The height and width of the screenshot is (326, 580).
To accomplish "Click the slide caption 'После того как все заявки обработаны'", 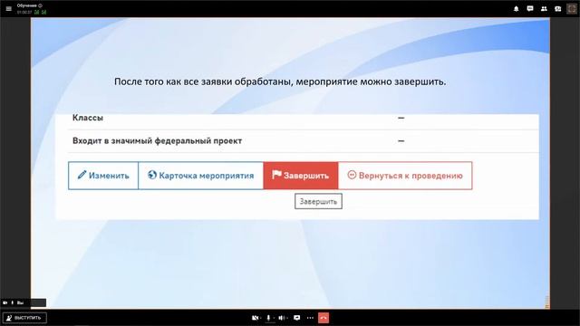I will pyautogui.click(x=280, y=81).
